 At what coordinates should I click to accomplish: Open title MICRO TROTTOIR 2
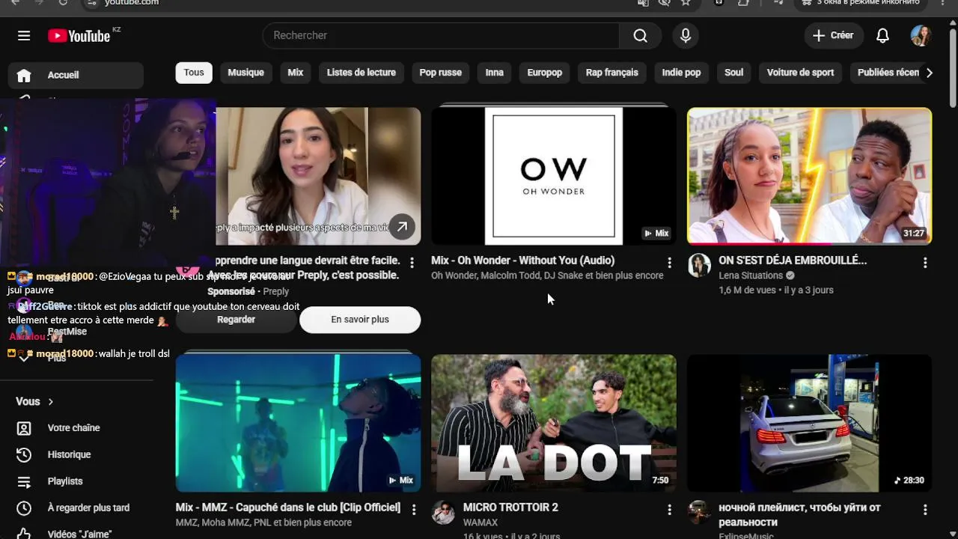click(510, 508)
